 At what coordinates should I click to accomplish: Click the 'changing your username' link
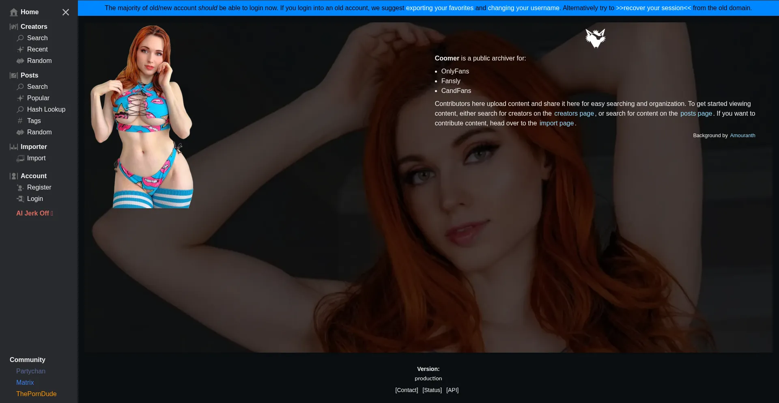[523, 8]
